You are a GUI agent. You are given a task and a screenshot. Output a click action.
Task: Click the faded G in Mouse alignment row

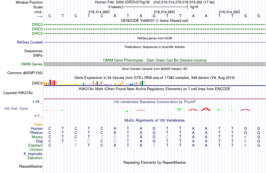[x=115, y=137]
